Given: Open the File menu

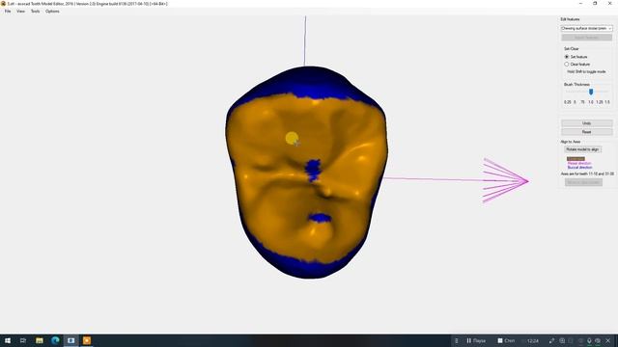Looking at the screenshot, I should point(8,12).
